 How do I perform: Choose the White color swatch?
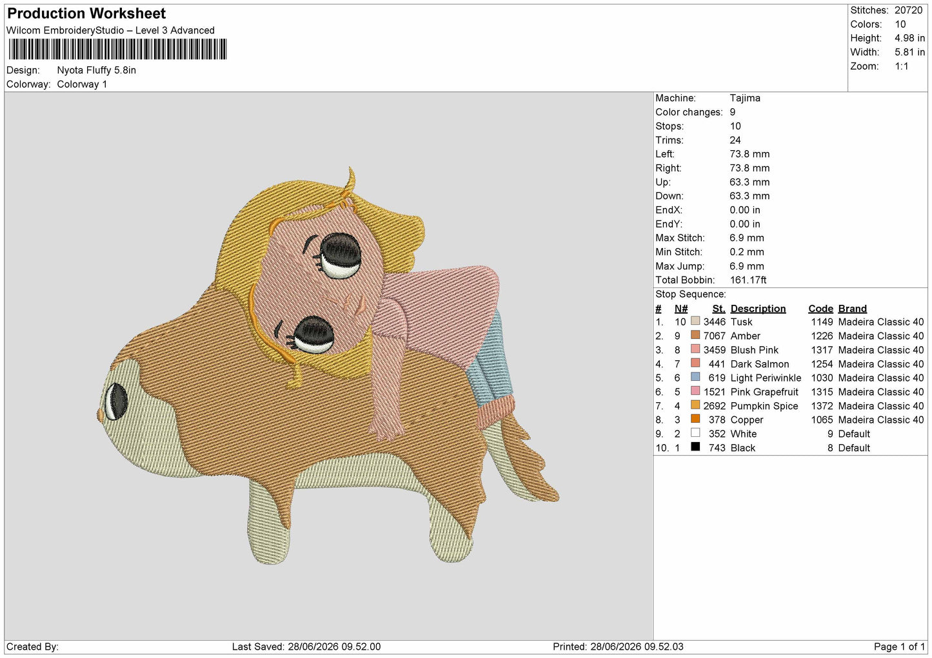(695, 433)
